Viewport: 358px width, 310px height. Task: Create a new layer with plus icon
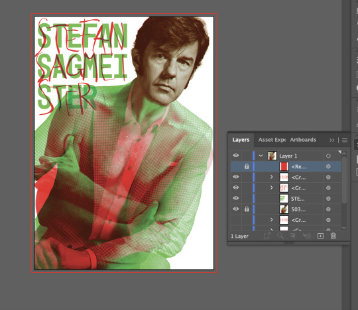pos(320,236)
